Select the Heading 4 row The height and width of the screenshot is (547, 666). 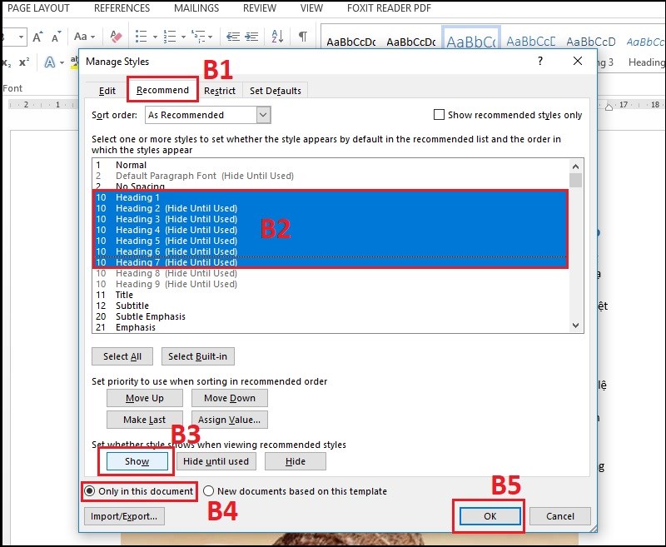[331, 230]
